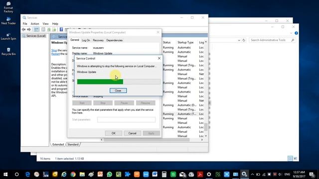Click the Restart the service link
The width and height of the screenshot is (319, 179).
coord(55,54)
